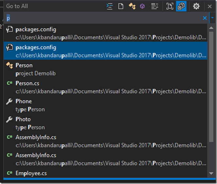Select the highlighted packages.config result
Image resolution: width=217 pixels, height=184 pixels.
(x=105, y=51)
